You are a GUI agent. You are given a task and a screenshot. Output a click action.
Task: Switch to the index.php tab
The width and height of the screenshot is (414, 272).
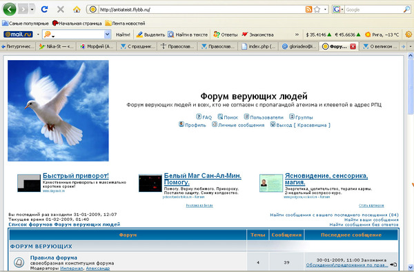259,46
